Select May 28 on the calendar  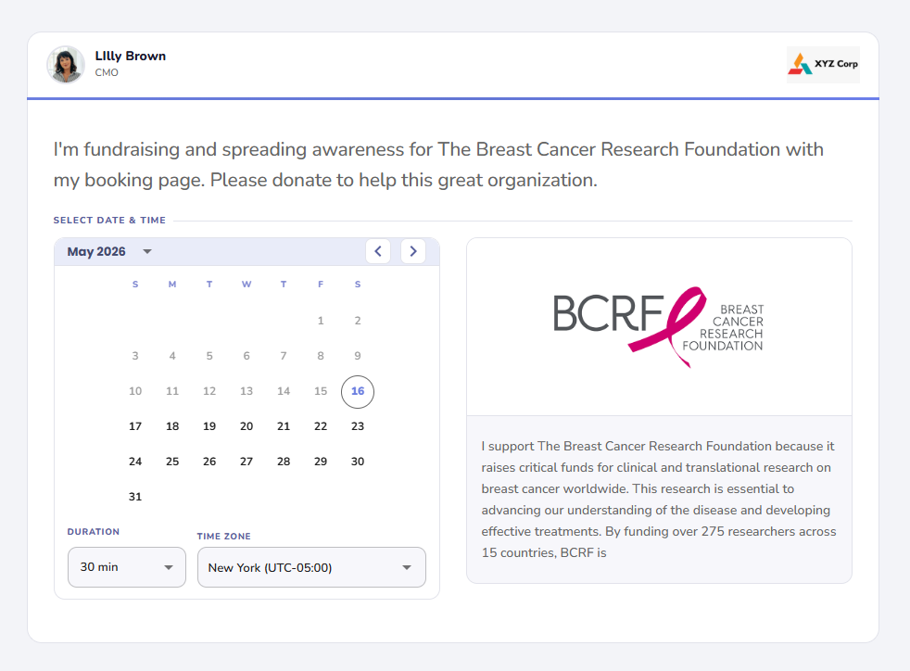tap(284, 462)
